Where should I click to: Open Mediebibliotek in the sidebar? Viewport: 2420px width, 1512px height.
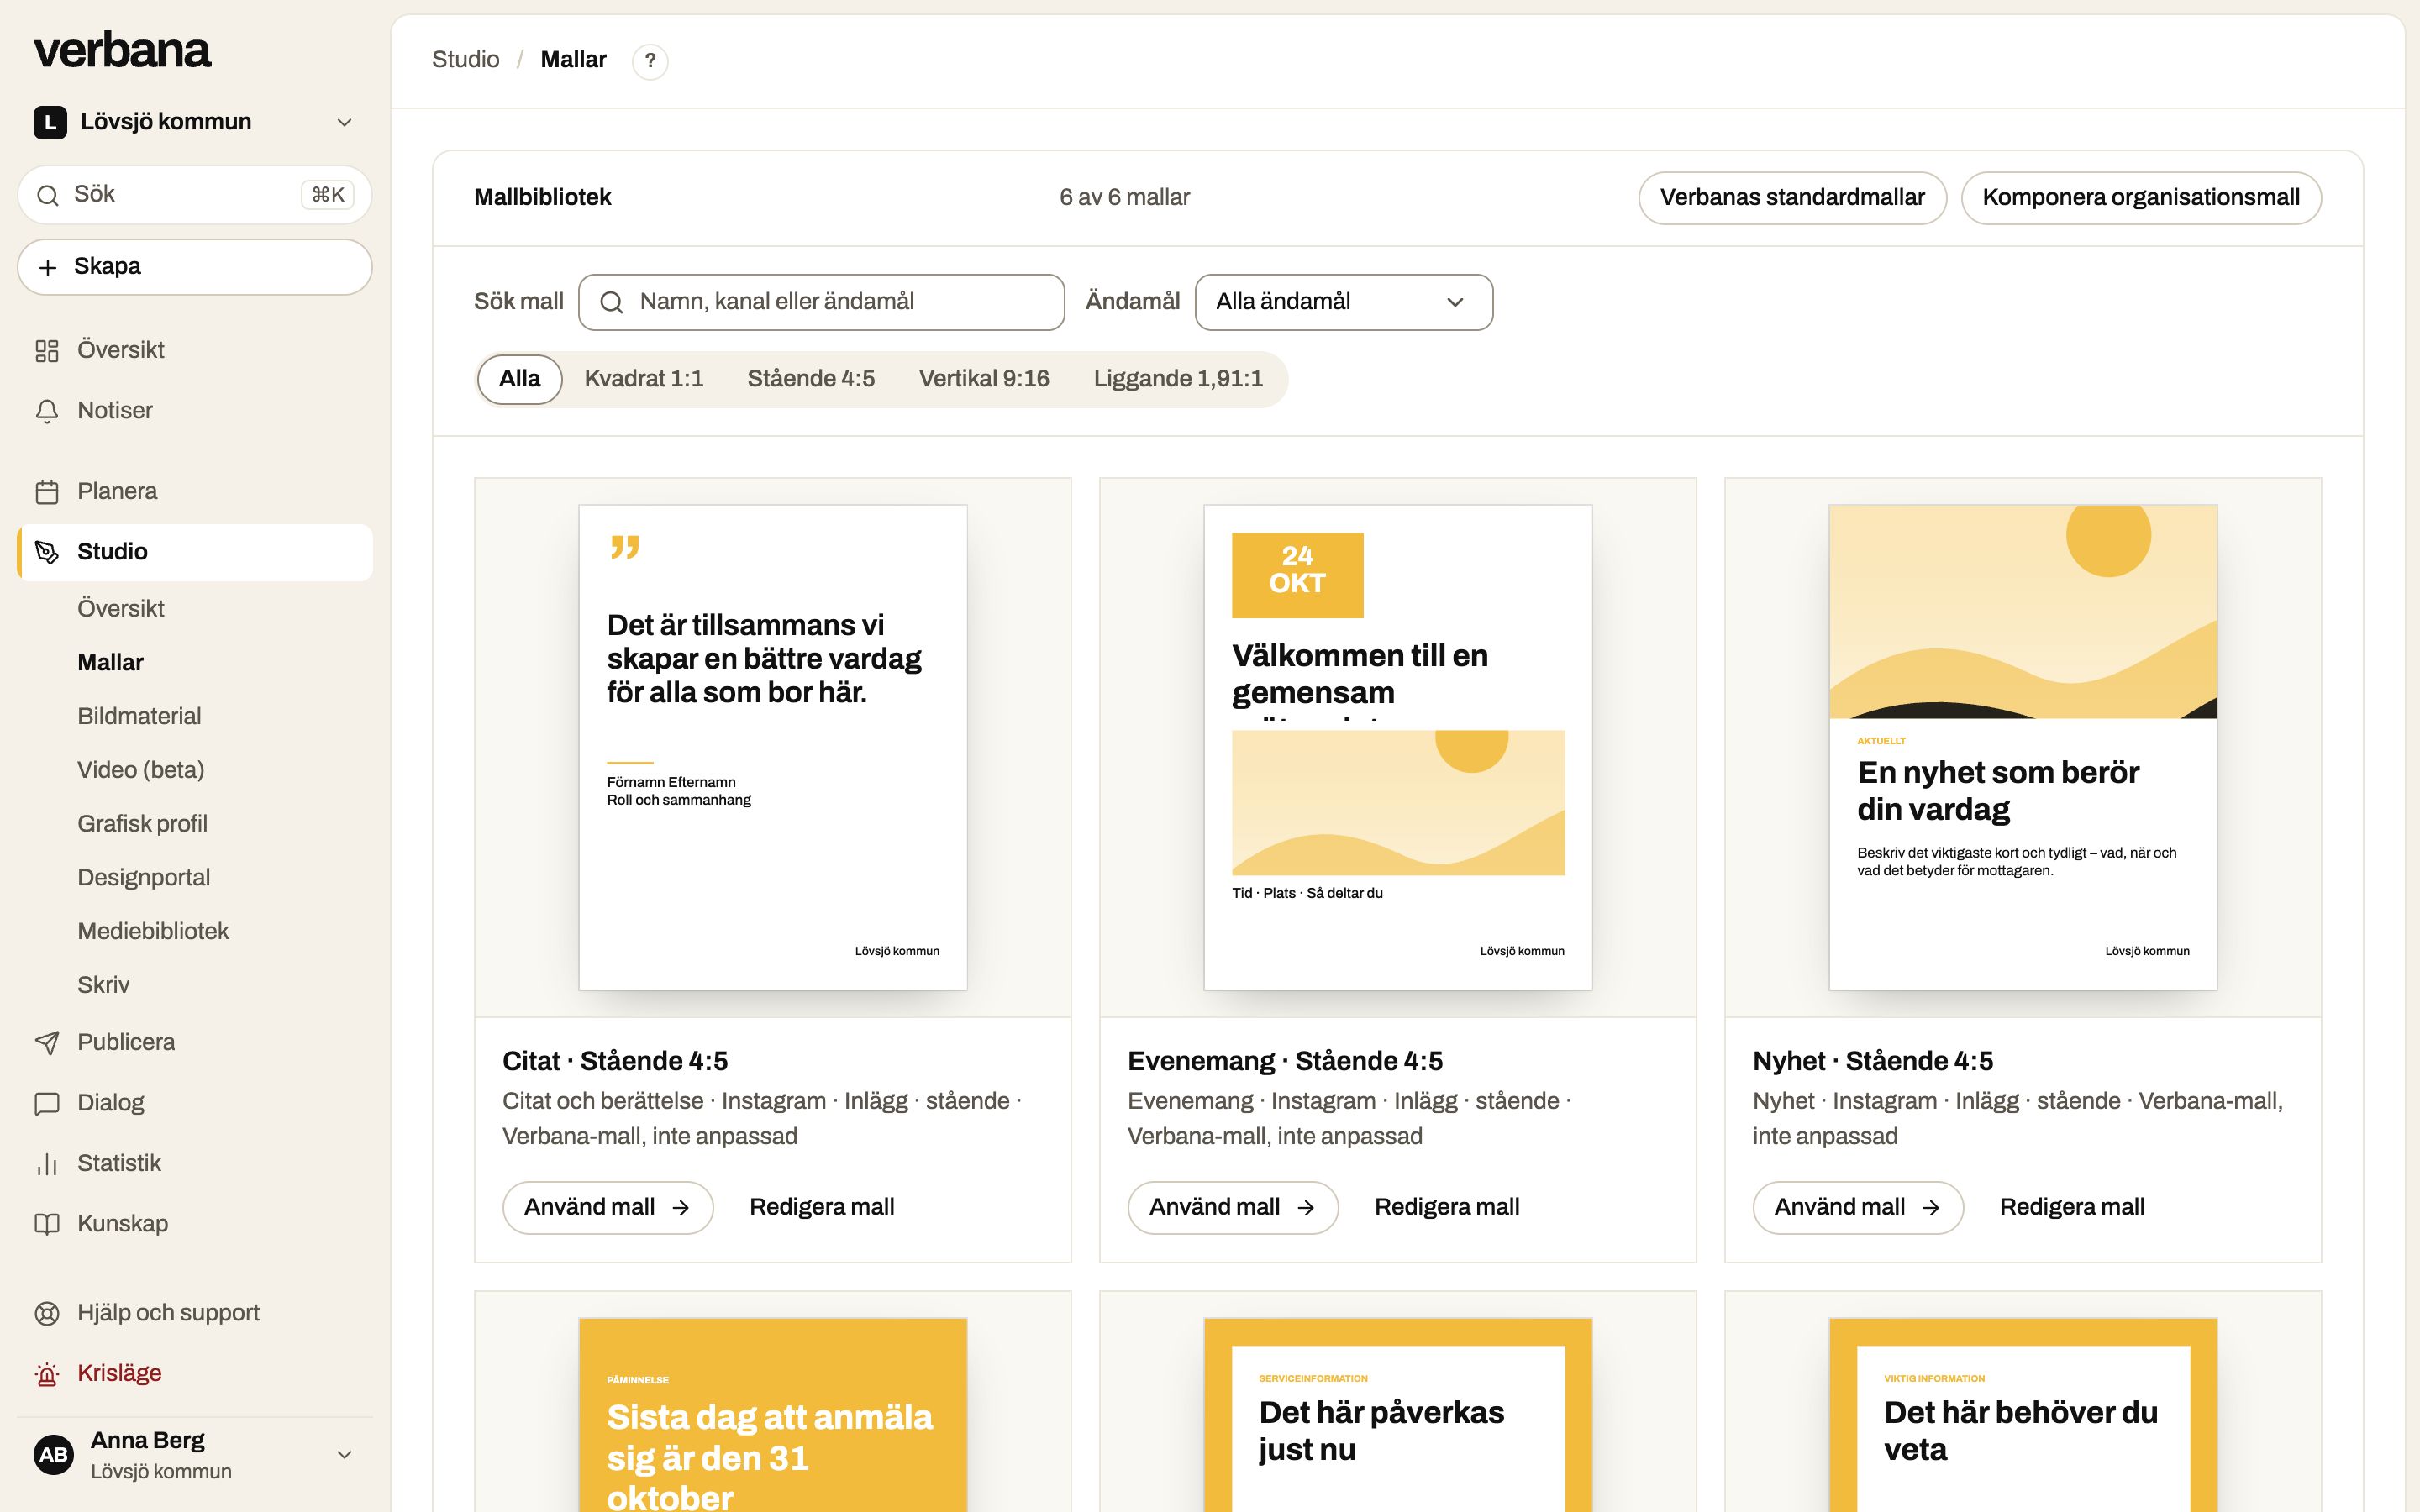[x=153, y=932]
